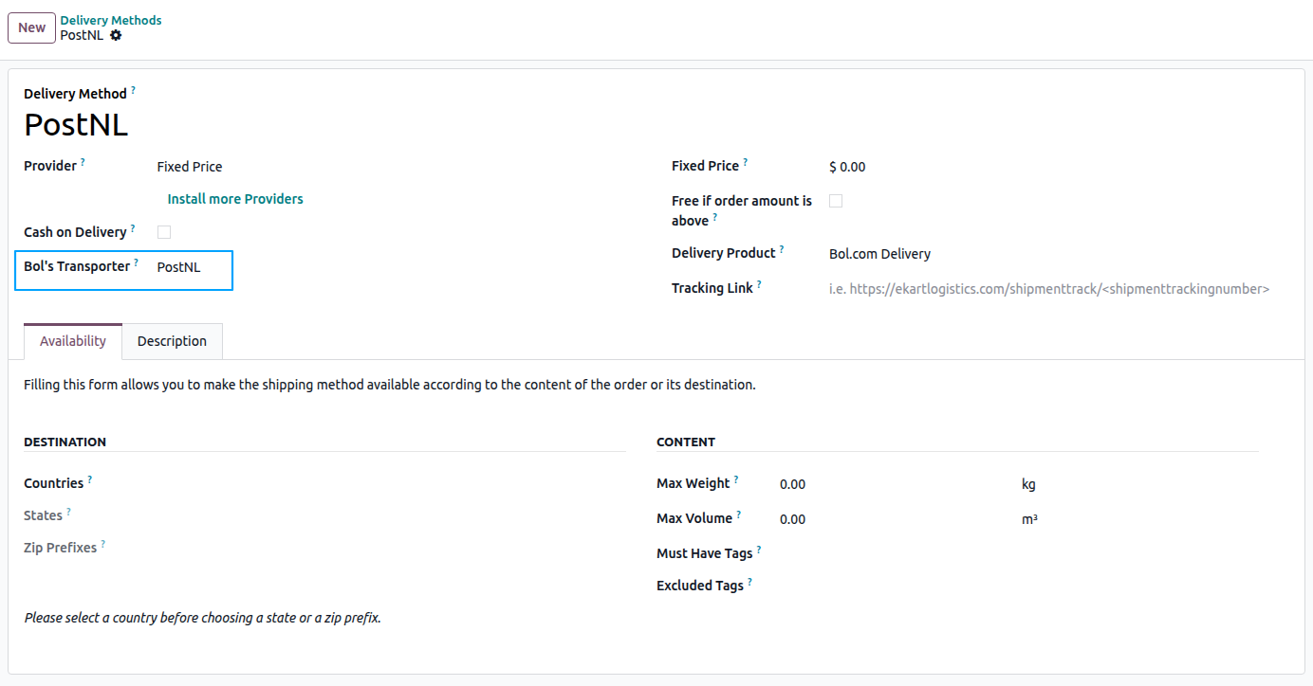This screenshot has height=686, width=1313.
Task: Show help tooltip for Provider
Action: (83, 161)
